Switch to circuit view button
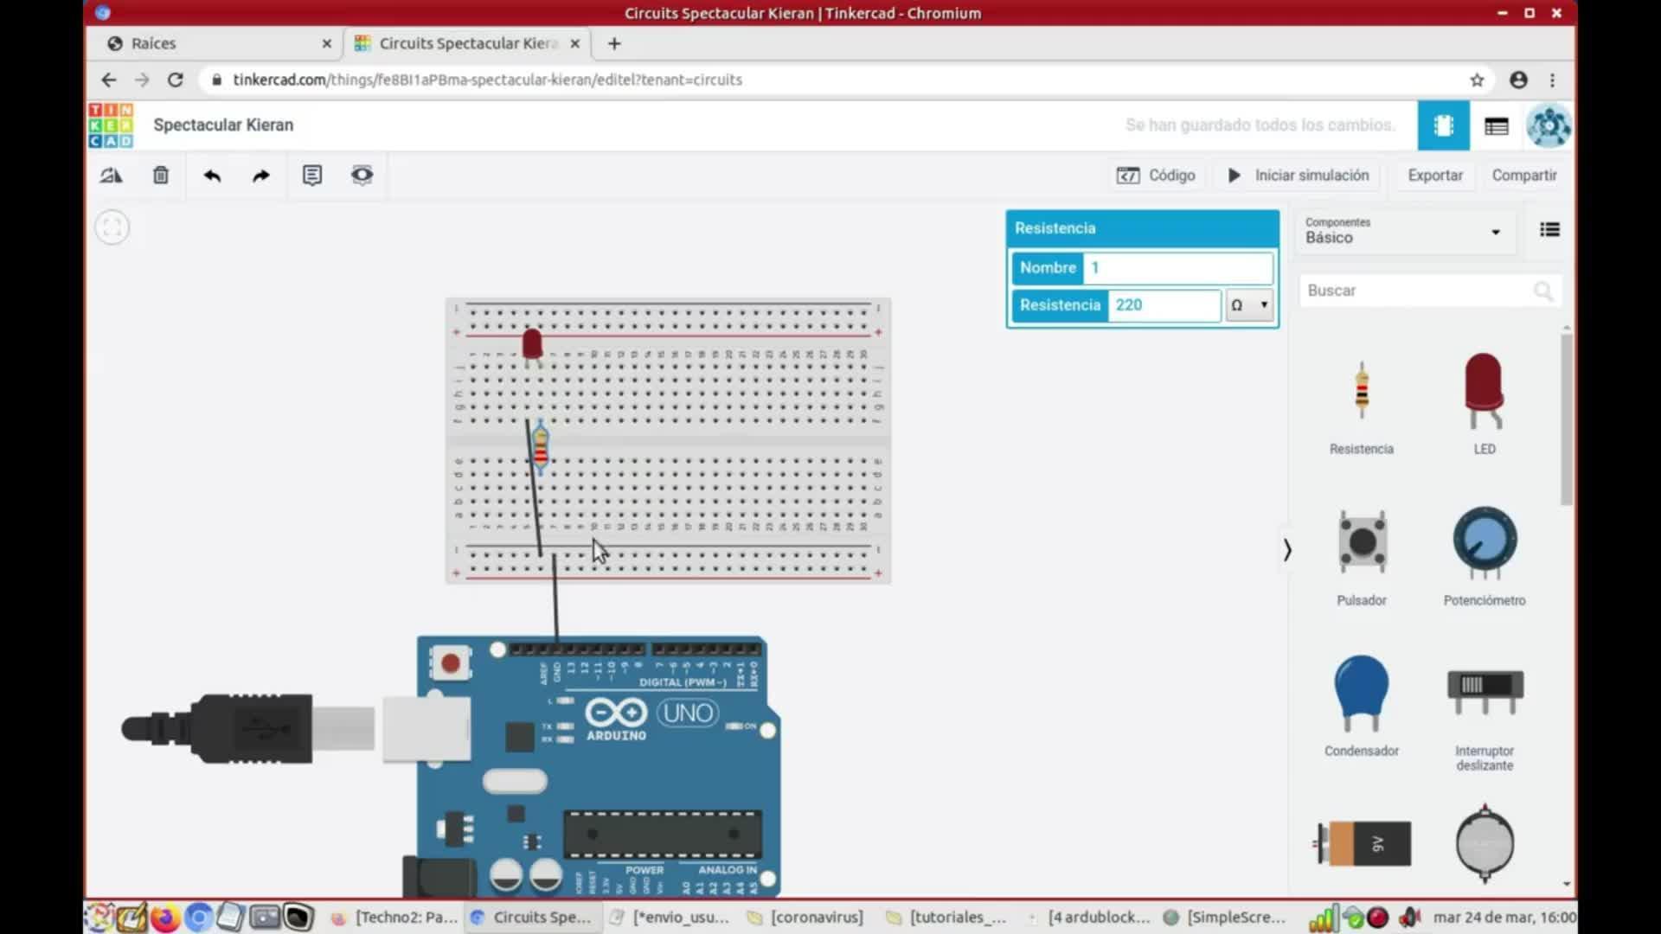This screenshot has width=1661, height=934. pyautogui.click(x=1443, y=125)
